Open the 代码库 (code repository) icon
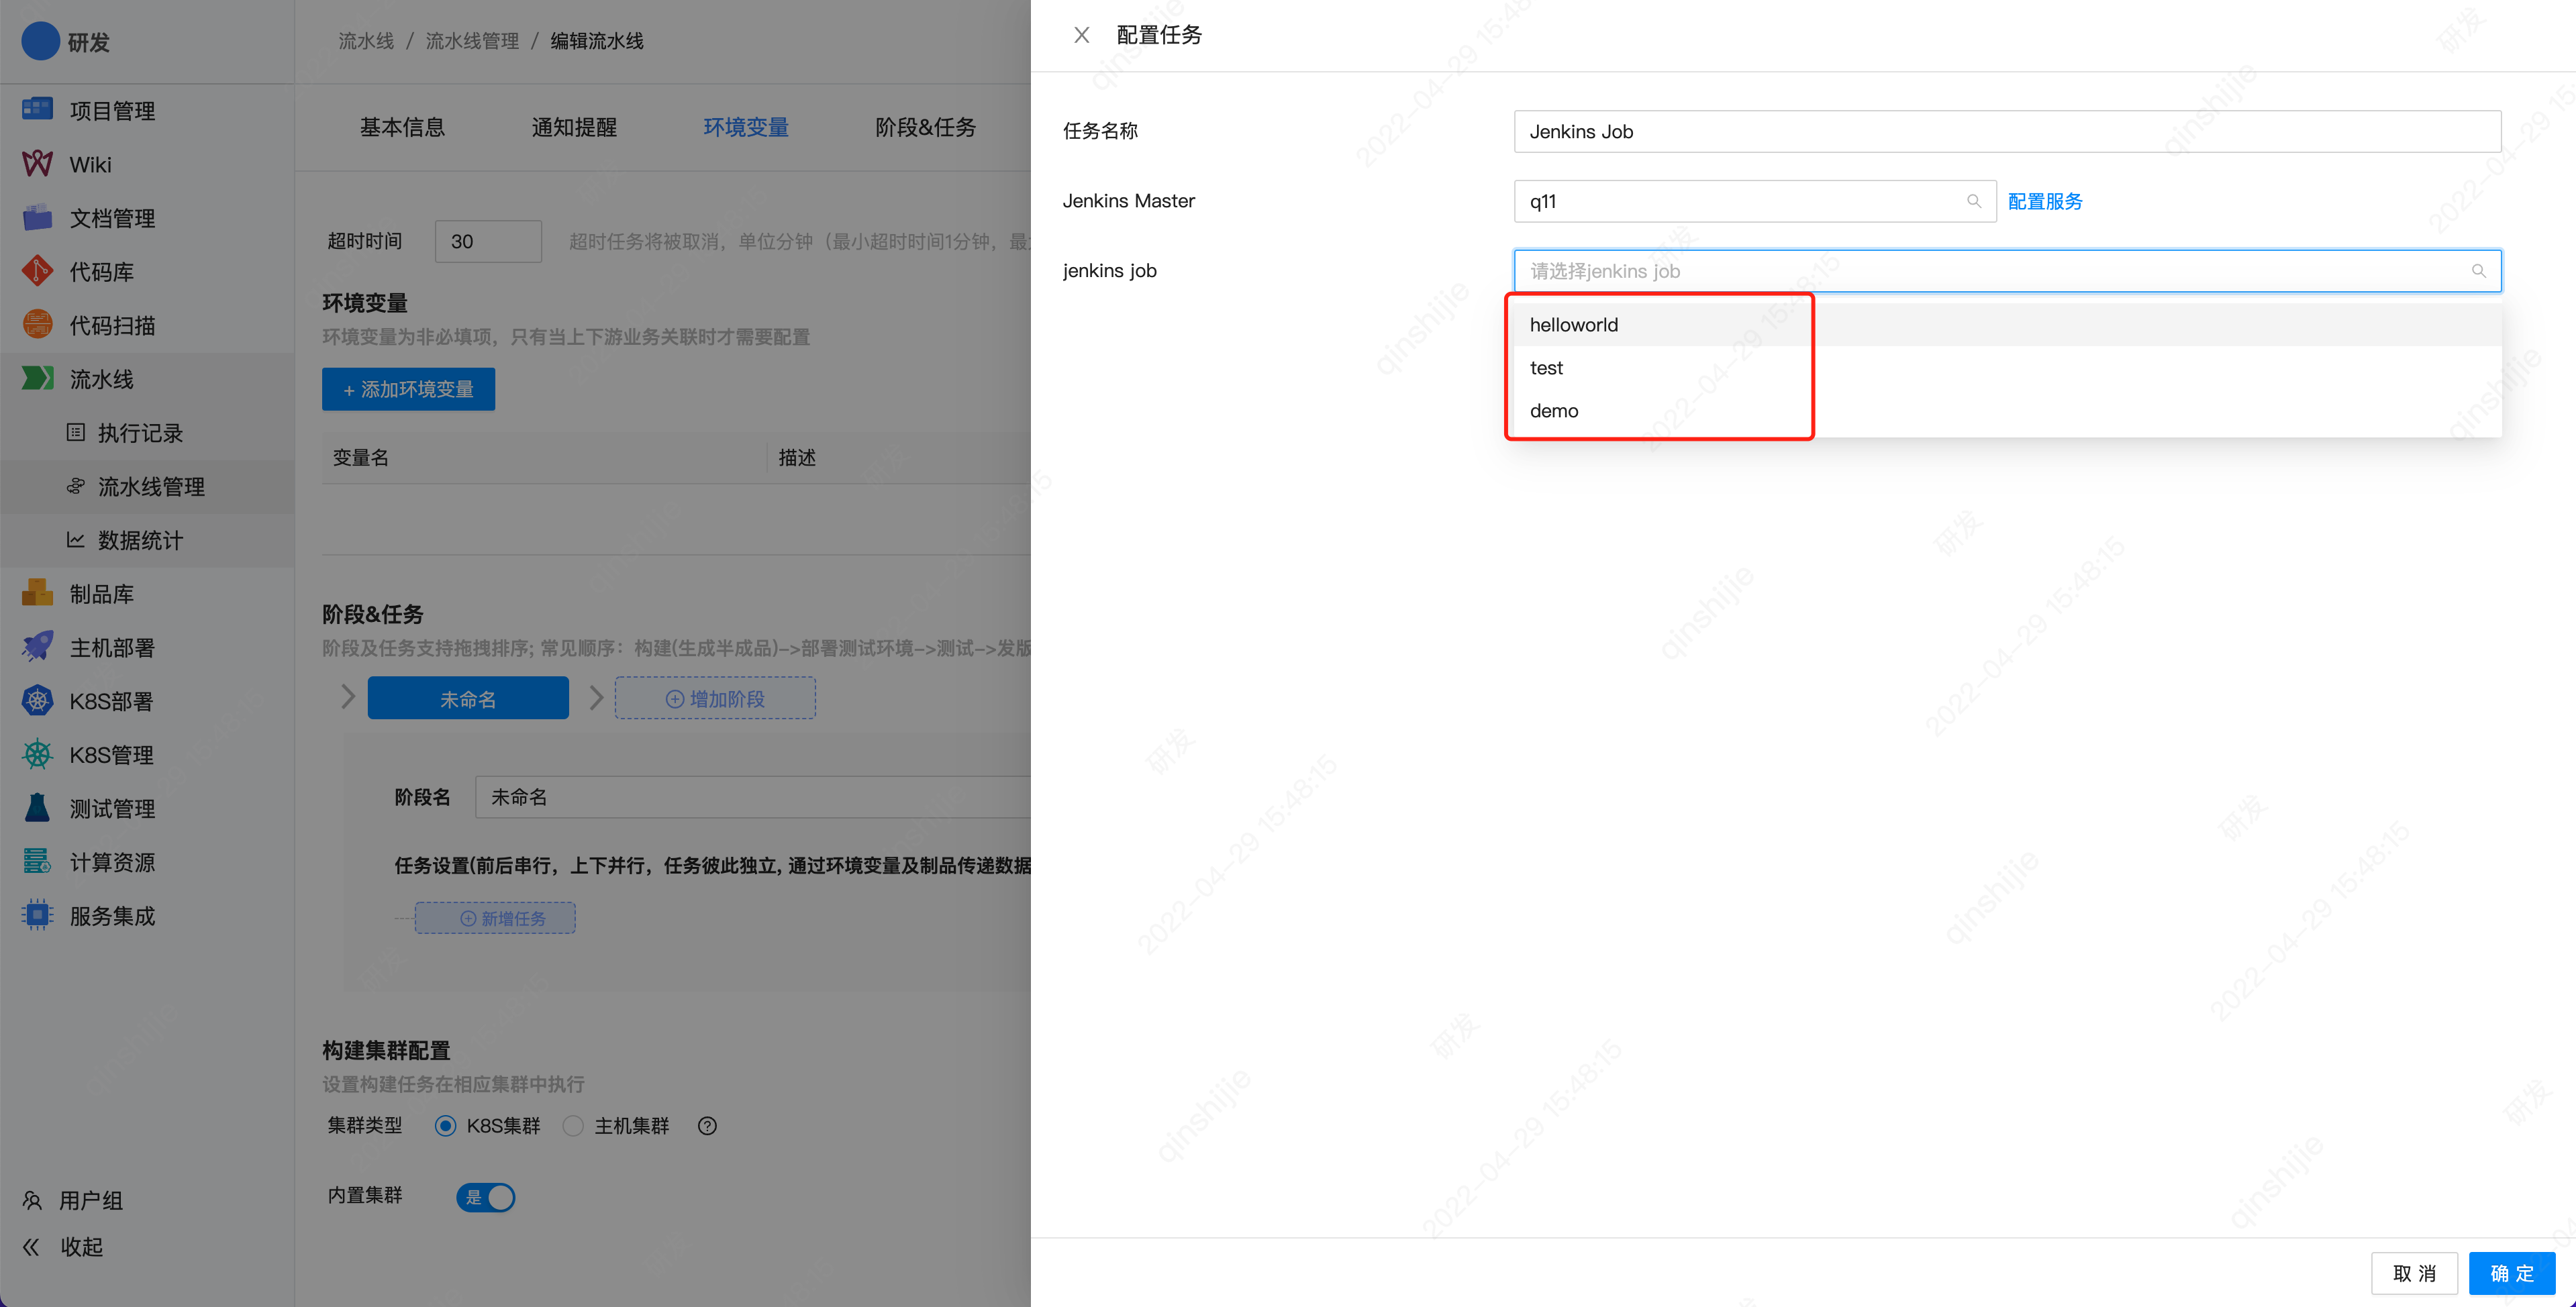This screenshot has height=1307, width=2576. pos(37,271)
